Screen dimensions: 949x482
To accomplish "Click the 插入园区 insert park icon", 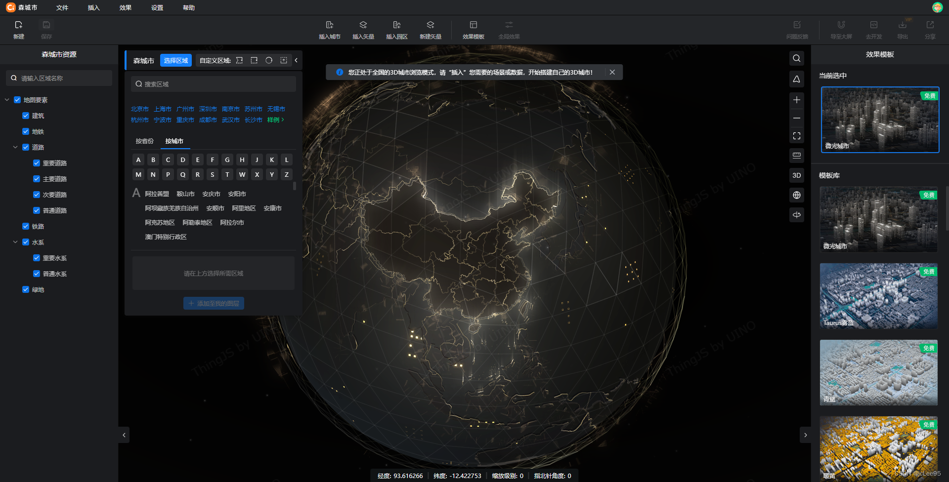I will coord(397,25).
